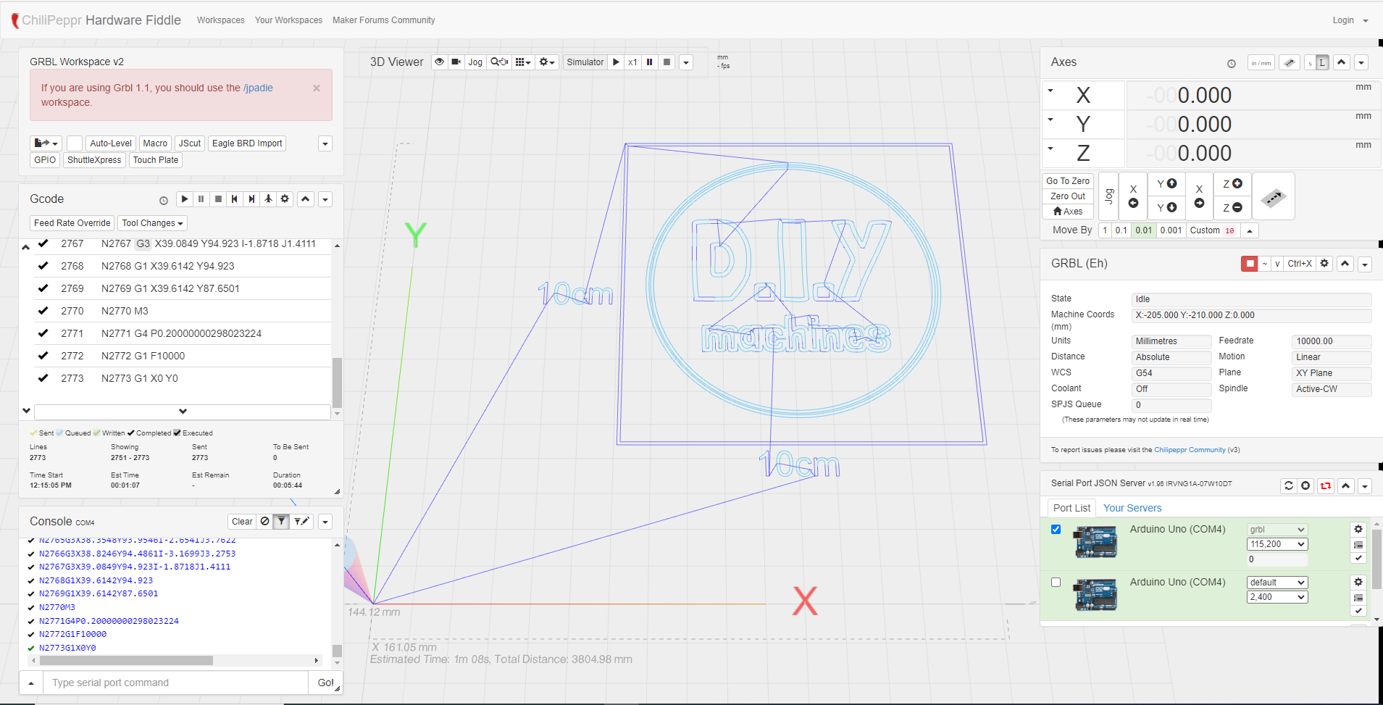This screenshot has height=705, width=1383.
Task: Home the Axes with the house button
Action: [1068, 212]
